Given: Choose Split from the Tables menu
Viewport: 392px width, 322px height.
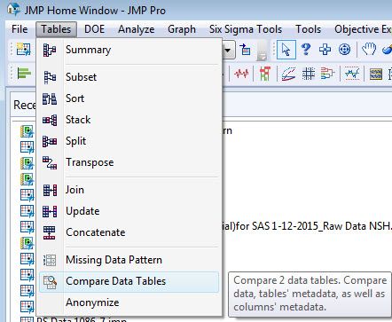Looking at the screenshot, I should (129, 141).
